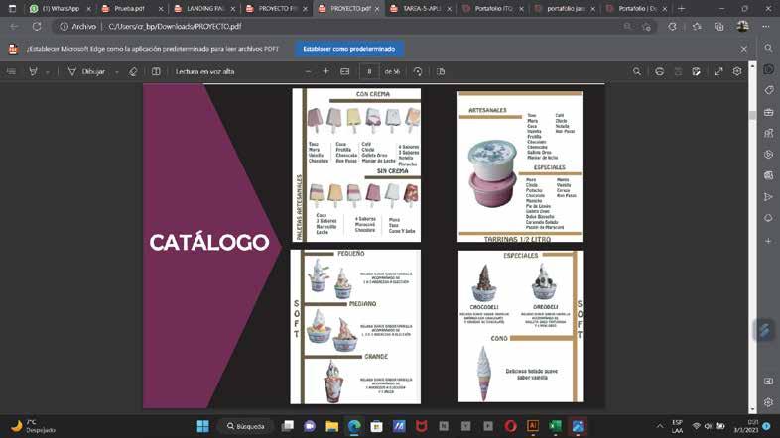Open the Edge favorites icon

697,27
